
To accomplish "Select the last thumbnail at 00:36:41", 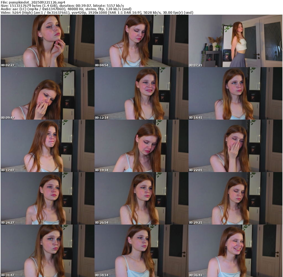I will 235,251.
